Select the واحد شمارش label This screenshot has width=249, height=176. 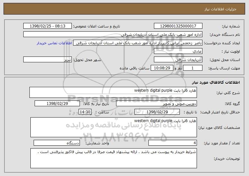pyautogui.click(x=97, y=143)
